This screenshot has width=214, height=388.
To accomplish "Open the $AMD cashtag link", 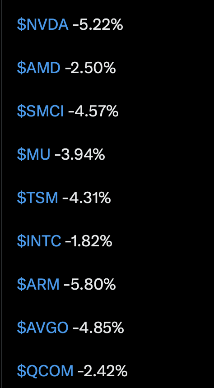I will 39,68.
